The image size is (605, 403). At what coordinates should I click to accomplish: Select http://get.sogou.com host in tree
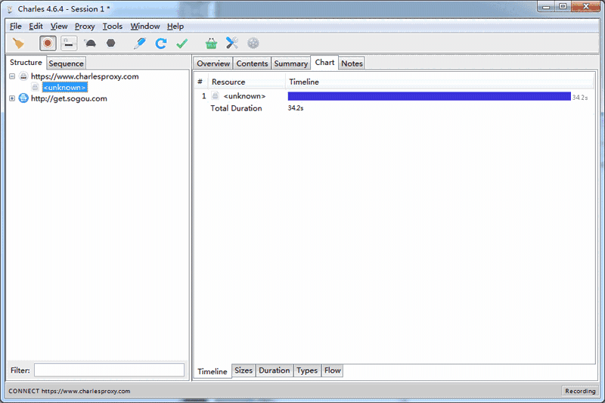pos(69,98)
